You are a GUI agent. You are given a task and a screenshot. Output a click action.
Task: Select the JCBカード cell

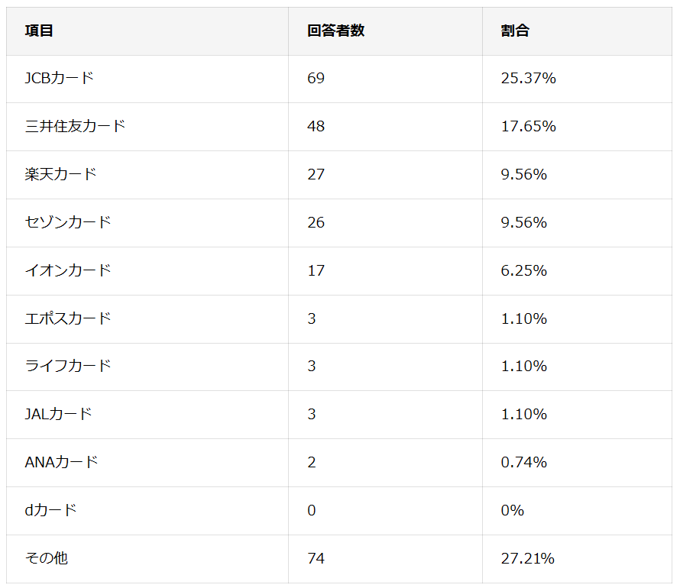pyautogui.click(x=60, y=78)
